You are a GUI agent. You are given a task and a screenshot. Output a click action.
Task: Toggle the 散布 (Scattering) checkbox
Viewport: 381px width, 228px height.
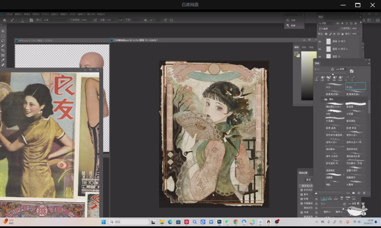301,194
